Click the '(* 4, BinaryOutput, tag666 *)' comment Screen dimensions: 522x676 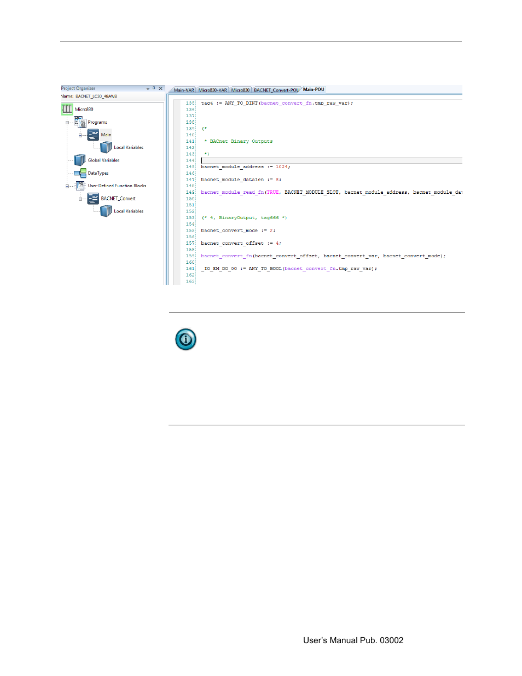tap(245, 218)
